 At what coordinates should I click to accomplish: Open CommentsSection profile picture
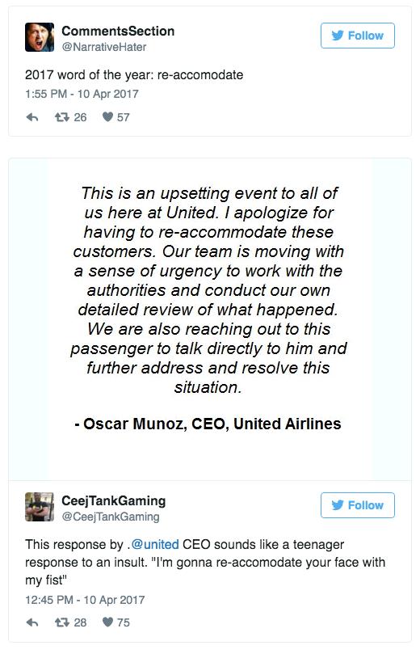point(40,37)
